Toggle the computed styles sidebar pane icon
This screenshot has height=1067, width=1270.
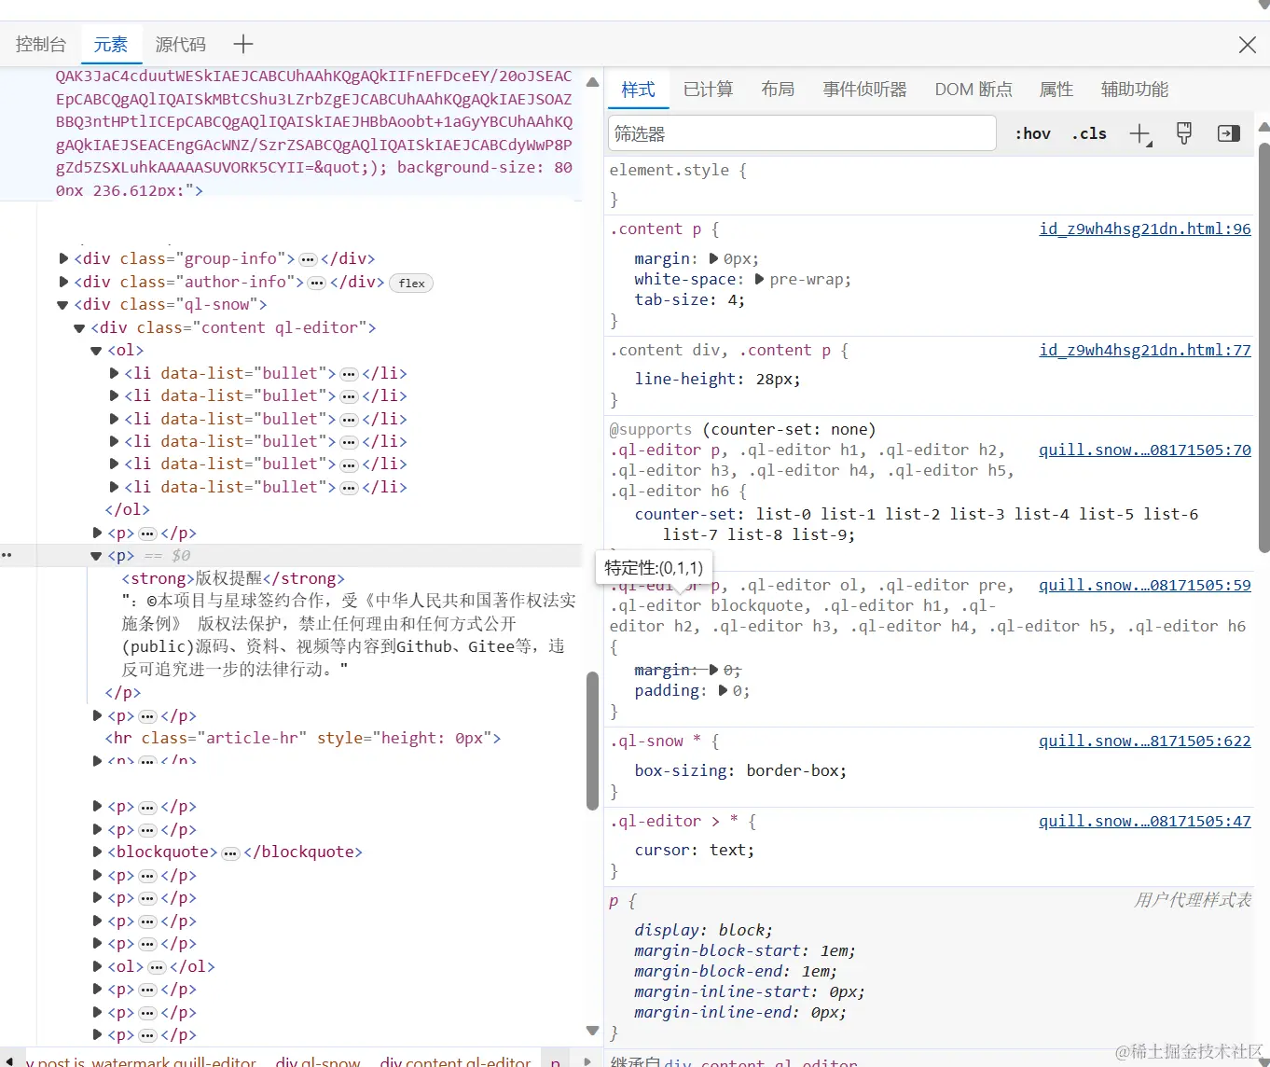click(x=1229, y=133)
